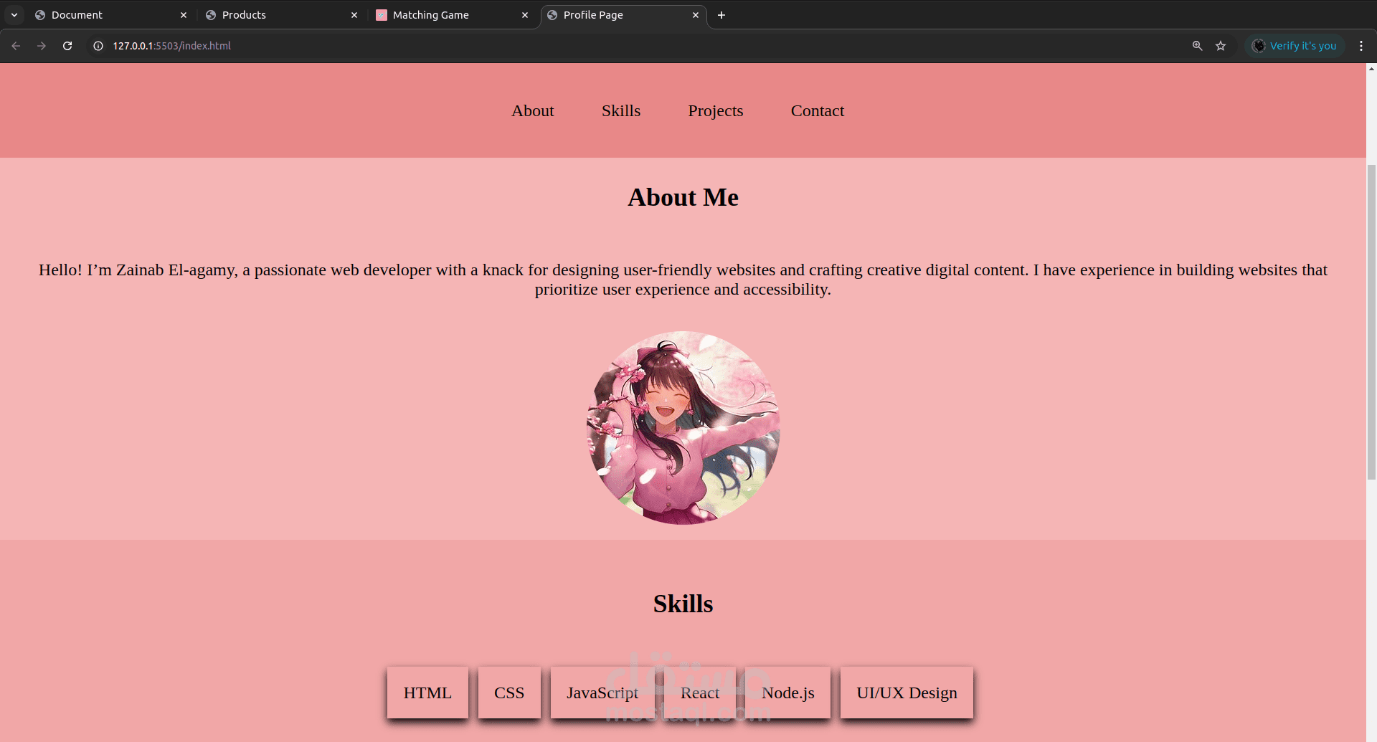Image resolution: width=1377 pixels, height=742 pixels.
Task: Go forward with the browser forward arrow
Action: pyautogui.click(x=42, y=46)
